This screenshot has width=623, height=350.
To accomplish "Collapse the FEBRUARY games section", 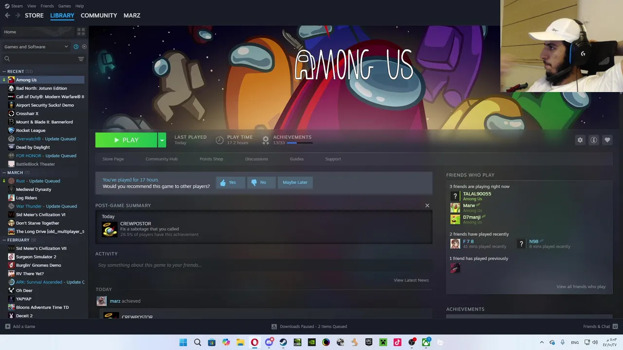I will click(x=4, y=240).
